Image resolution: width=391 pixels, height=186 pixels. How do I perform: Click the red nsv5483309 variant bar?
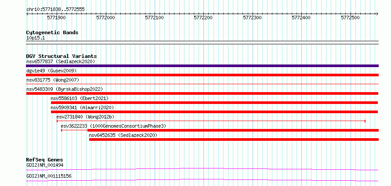tap(202, 93)
